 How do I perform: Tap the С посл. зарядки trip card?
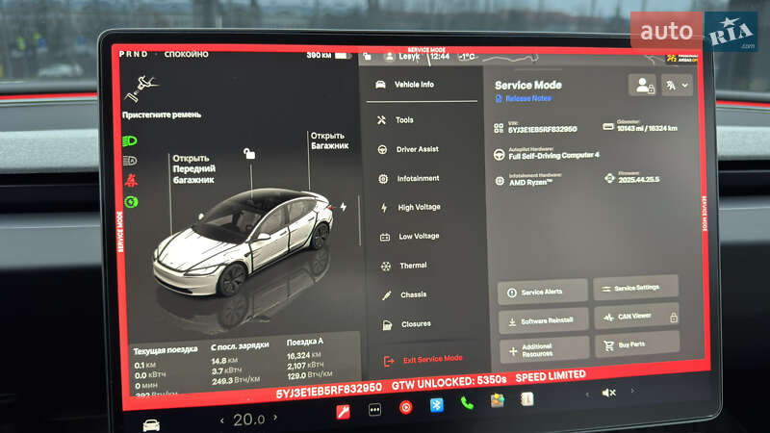point(241,363)
